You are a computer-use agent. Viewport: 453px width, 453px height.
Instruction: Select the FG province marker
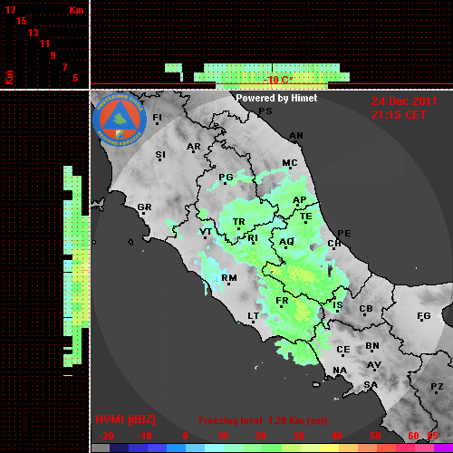point(424,316)
